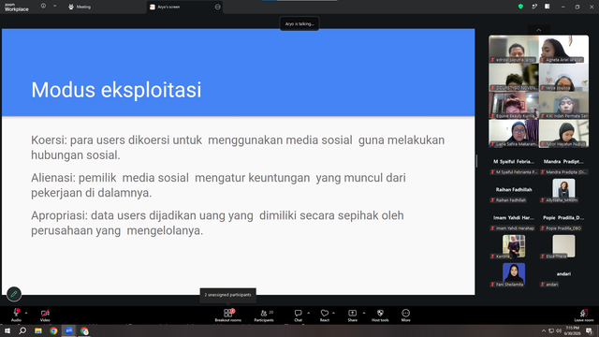Image resolution: width=599 pixels, height=337 pixels.
Task: Open the notification center icon
Action: click(590, 330)
